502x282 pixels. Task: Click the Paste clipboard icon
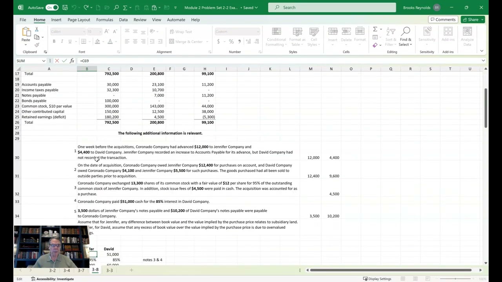tap(26, 32)
